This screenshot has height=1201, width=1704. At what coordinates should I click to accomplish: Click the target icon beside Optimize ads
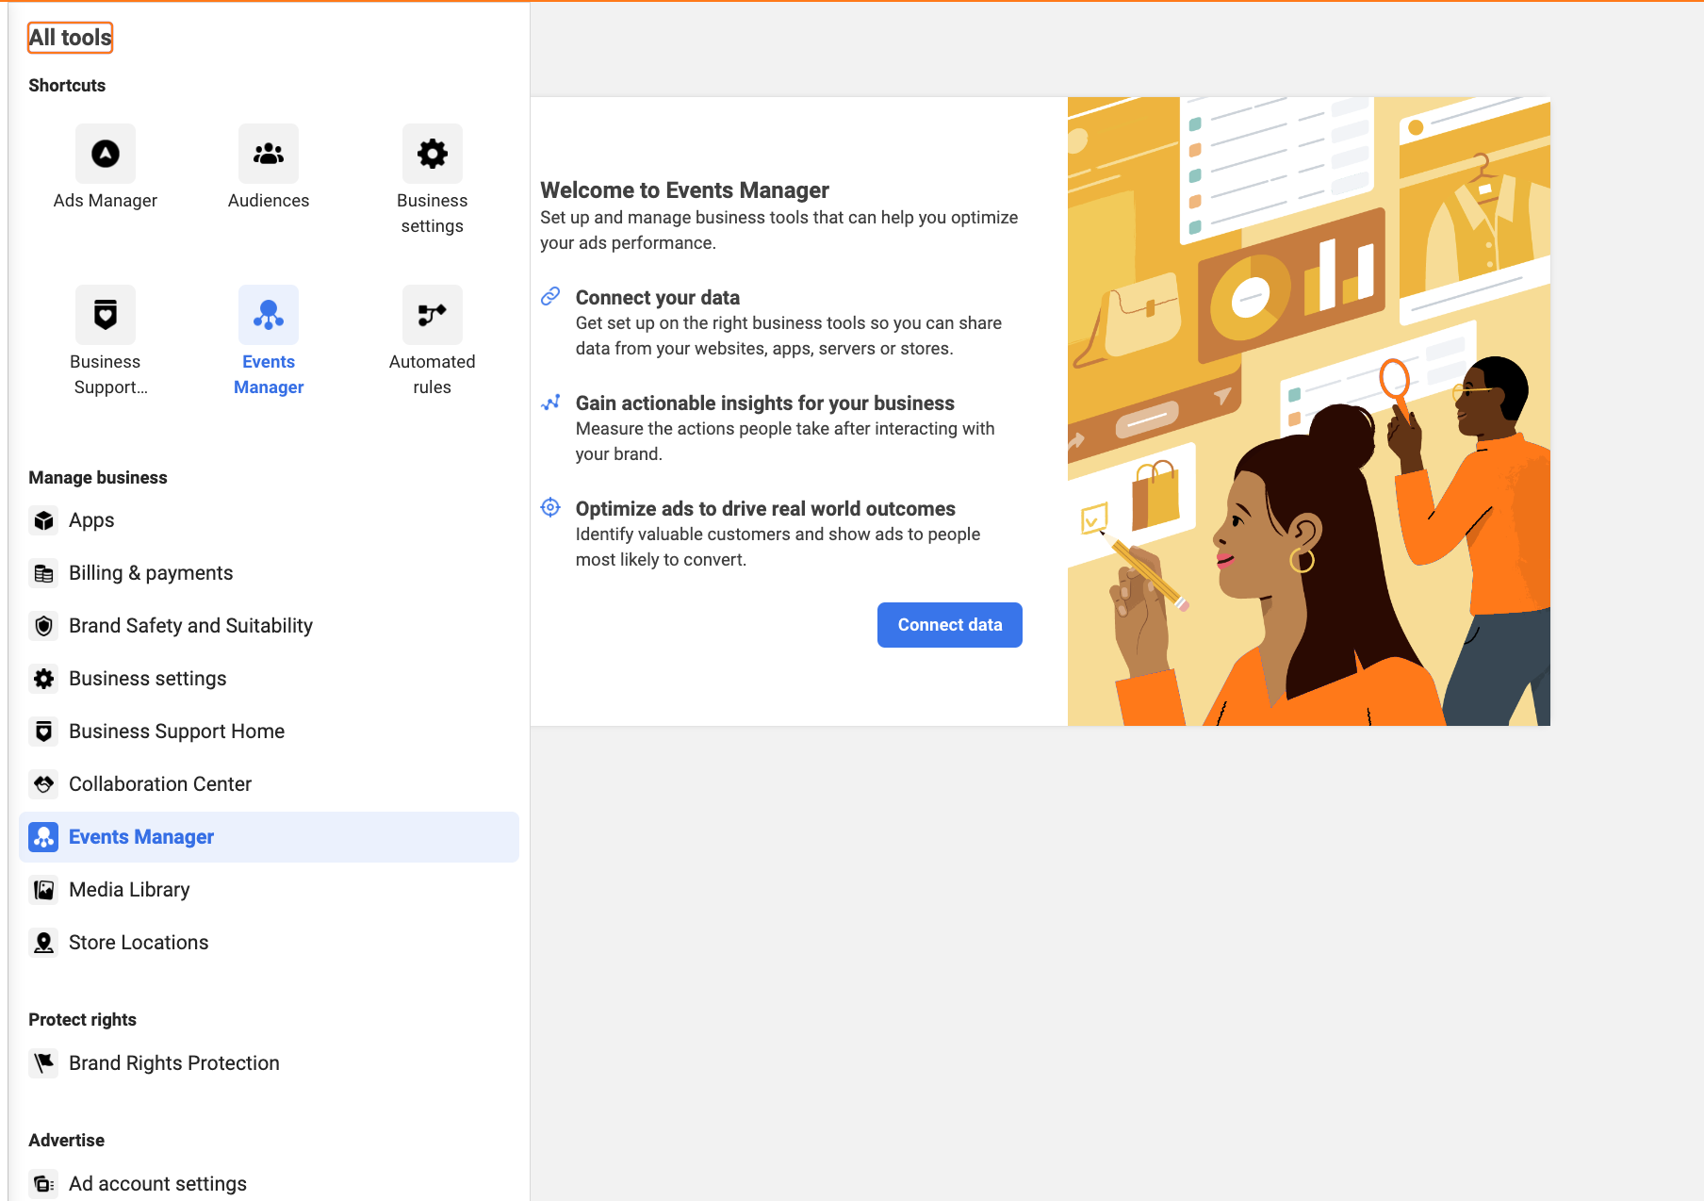click(550, 508)
